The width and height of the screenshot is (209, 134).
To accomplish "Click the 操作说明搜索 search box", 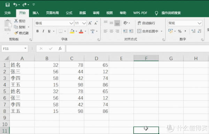I will [x=171, y=13].
